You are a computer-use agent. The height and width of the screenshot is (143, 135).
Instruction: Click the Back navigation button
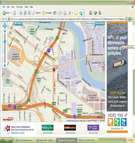point(6,13)
